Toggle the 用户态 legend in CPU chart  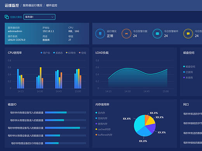click(x=45, y=53)
